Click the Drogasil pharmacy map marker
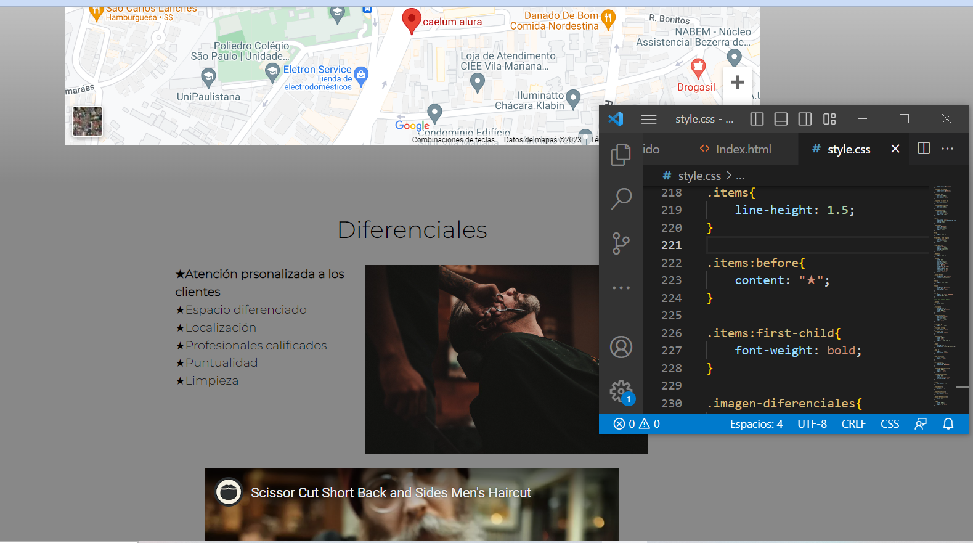The width and height of the screenshot is (973, 543). click(x=698, y=68)
